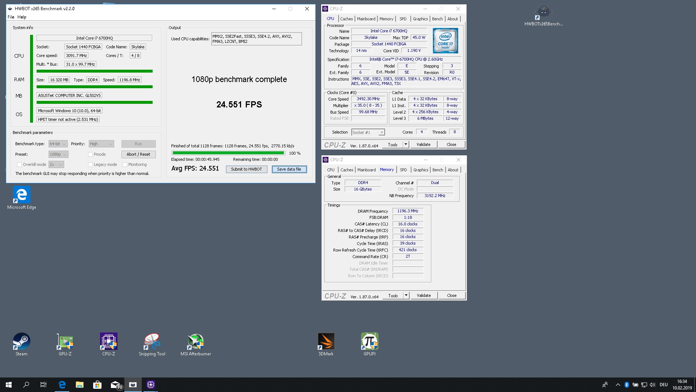This screenshot has width=696, height=392.
Task: Enable Overkill mode checkbox
Action: (x=19, y=164)
